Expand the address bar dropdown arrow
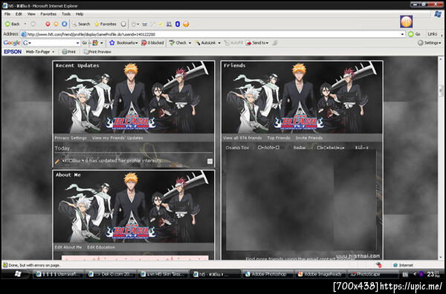The image size is (446, 294). click(402, 34)
